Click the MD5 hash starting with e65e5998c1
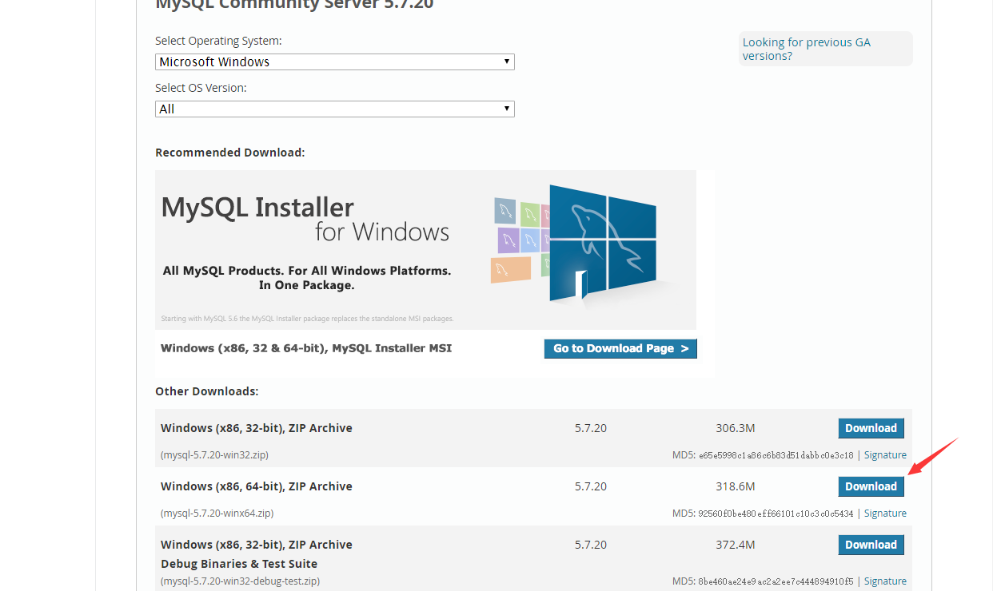This screenshot has height=591, width=993. [776, 455]
